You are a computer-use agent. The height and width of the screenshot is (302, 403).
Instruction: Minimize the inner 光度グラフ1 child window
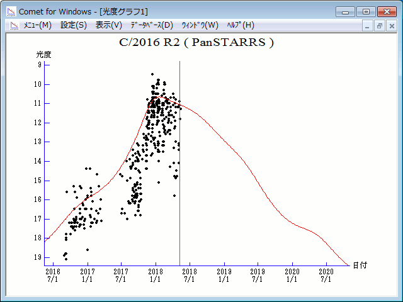(x=368, y=26)
